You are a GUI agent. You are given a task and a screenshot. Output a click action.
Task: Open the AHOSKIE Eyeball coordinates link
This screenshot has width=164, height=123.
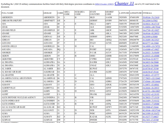pyautogui.click(x=151, y=53)
